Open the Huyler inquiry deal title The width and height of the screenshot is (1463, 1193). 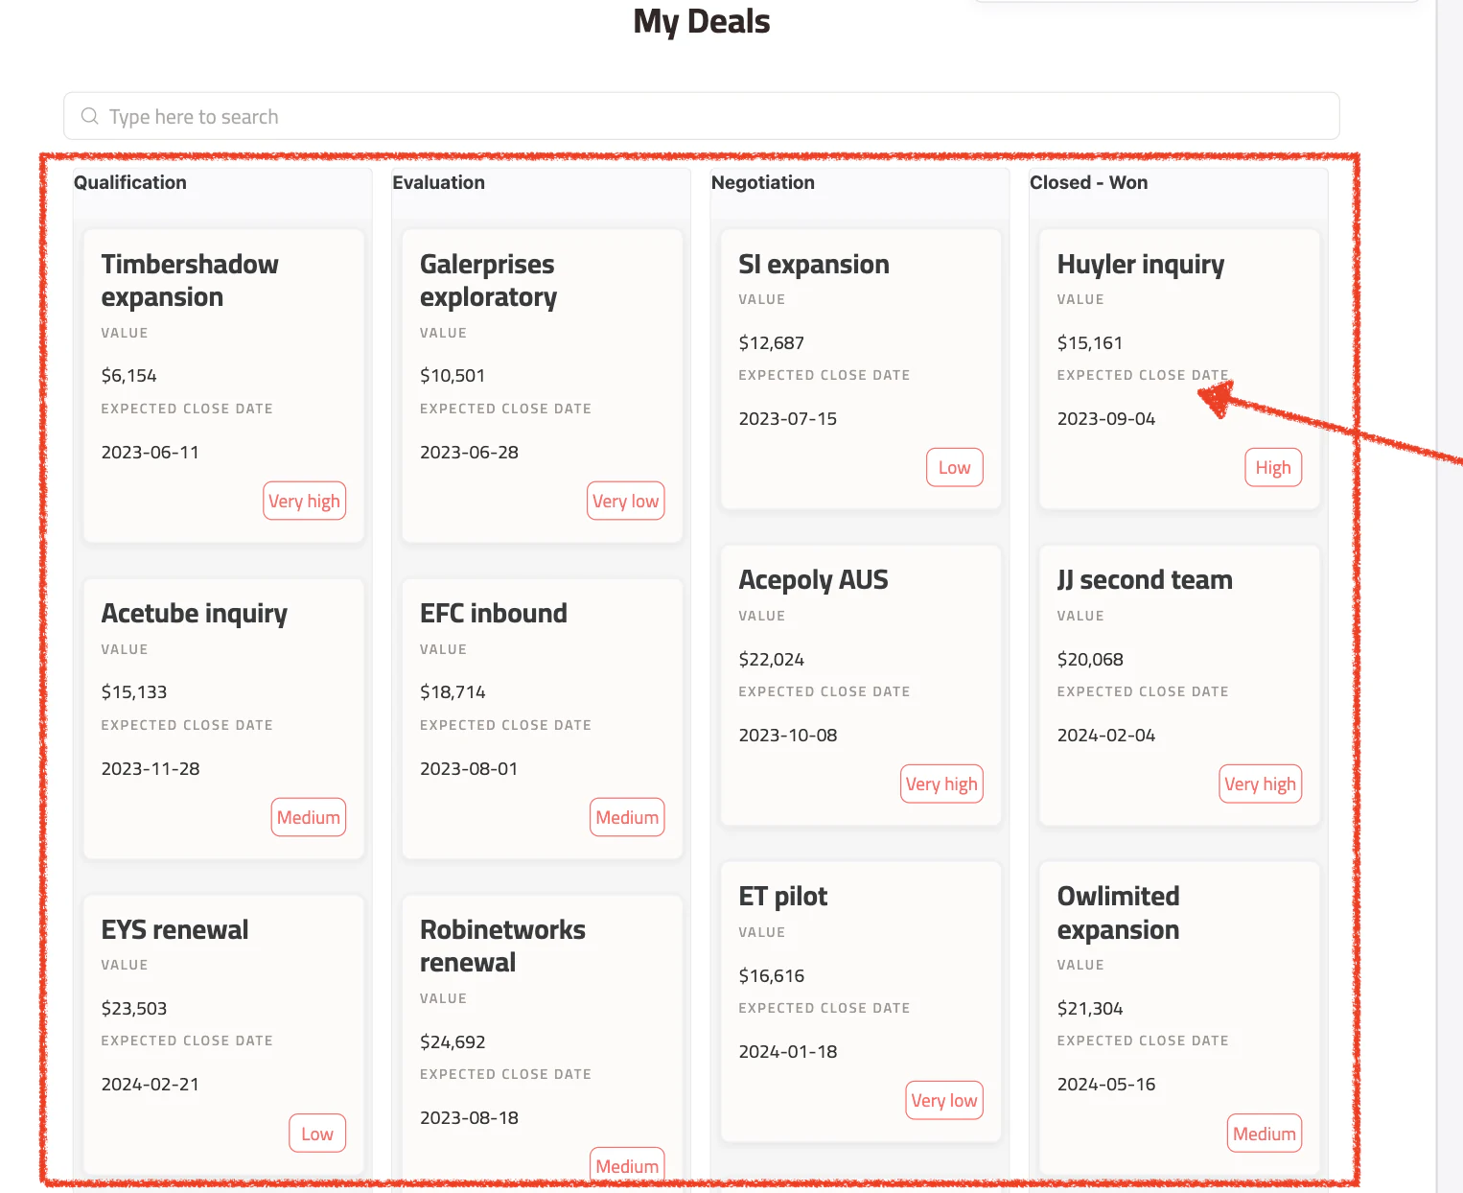(1141, 264)
